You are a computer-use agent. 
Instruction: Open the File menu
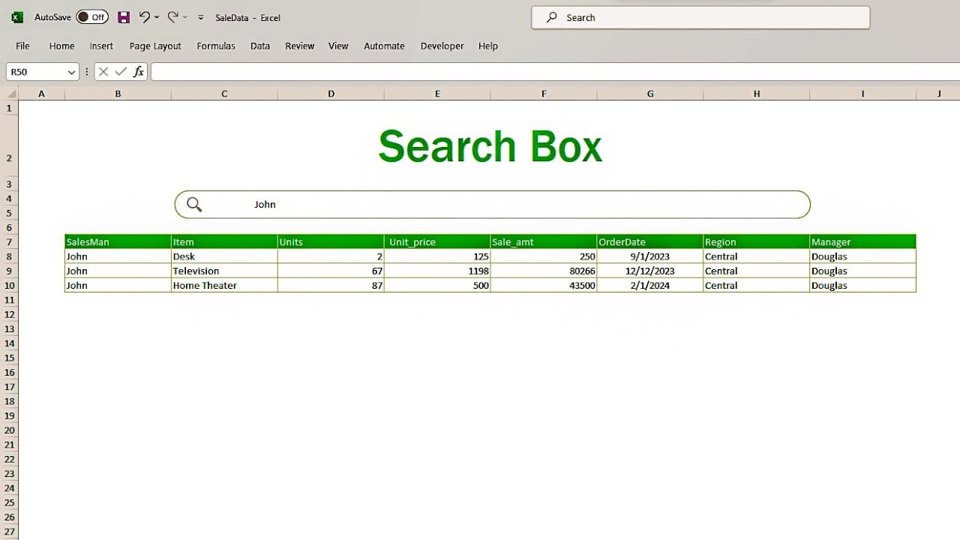(x=22, y=46)
